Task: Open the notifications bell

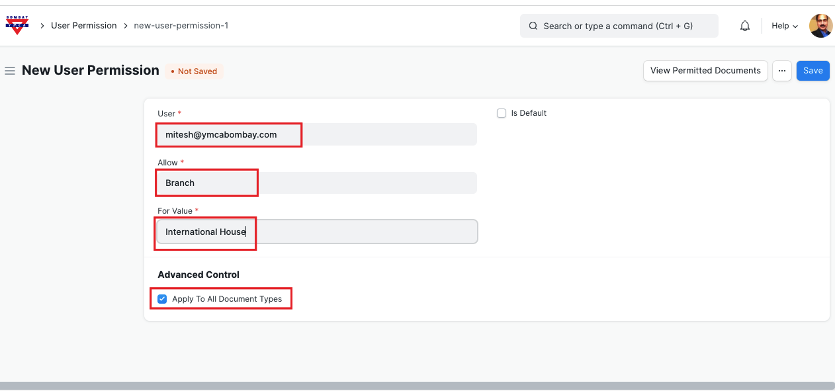Action: pos(745,26)
